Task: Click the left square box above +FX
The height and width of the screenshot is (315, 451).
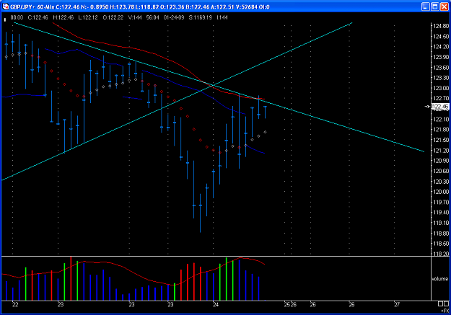Action: 440,304
